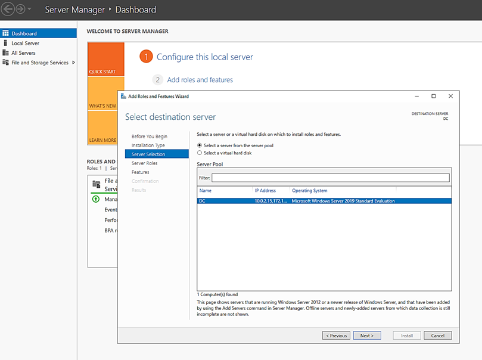Open Before You Begin wizard step
The width and height of the screenshot is (482, 360).
[x=149, y=136]
